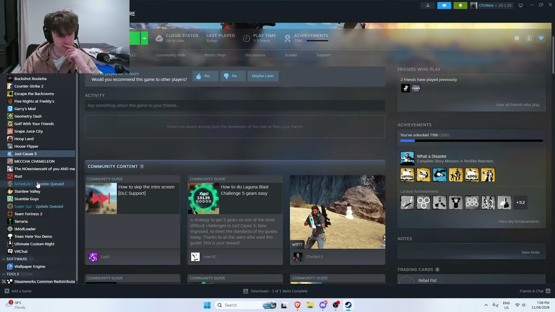Screen dimensions: 555x312
Task: Click the achievements unlocked progress bar
Action: pos(471,141)
